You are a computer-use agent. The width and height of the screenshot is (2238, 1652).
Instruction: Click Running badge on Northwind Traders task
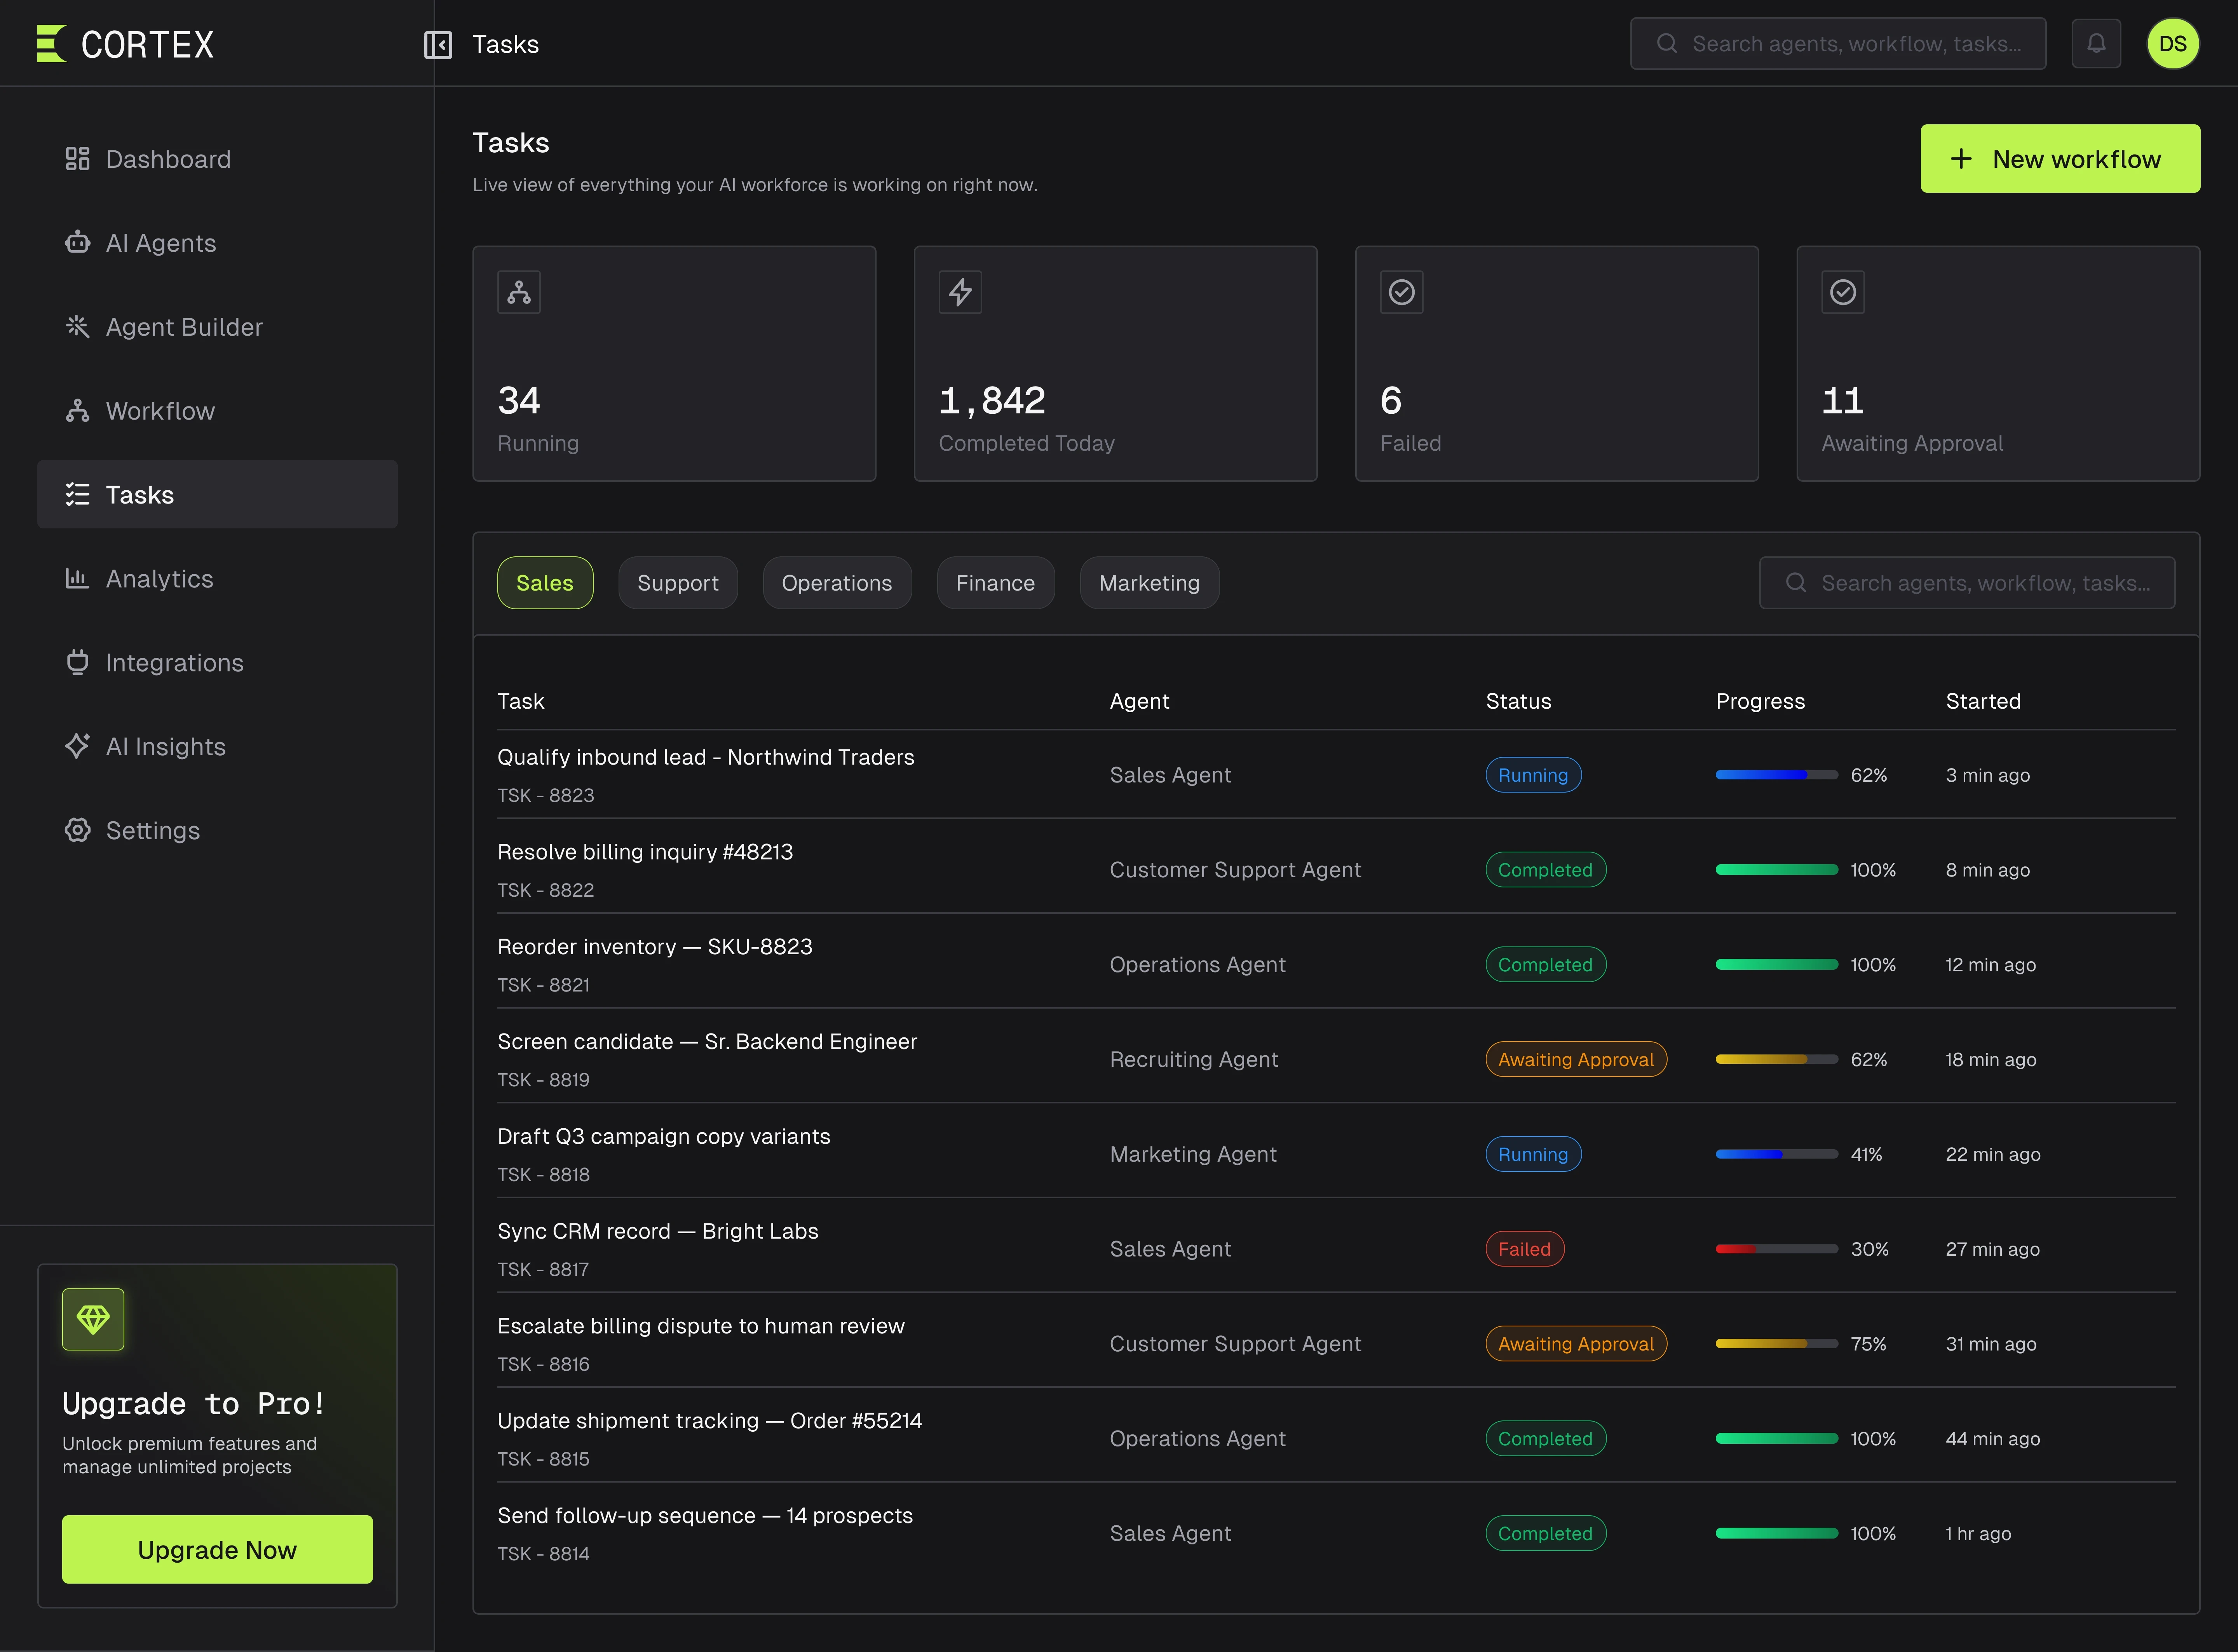(1533, 775)
